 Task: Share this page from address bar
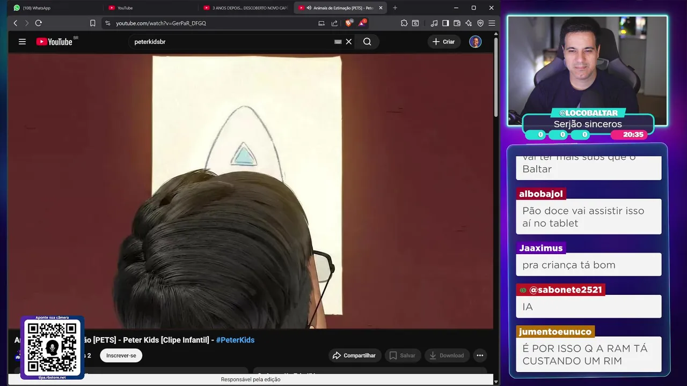click(334, 23)
